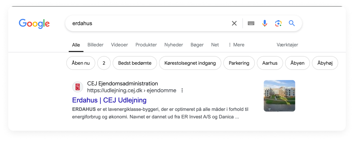Switch to the Billeder tab
This screenshot has width=354, height=141.
[x=95, y=45]
